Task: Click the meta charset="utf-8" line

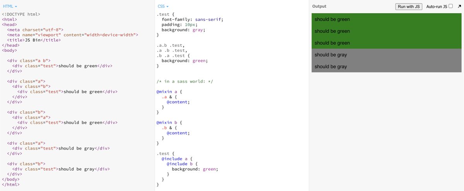Action: [35, 30]
